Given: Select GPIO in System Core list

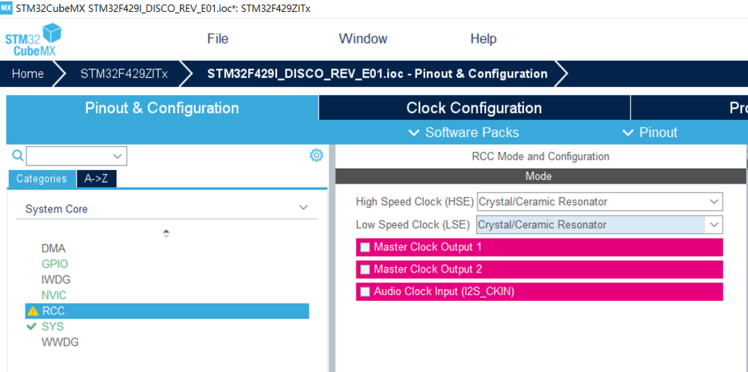Looking at the screenshot, I should (x=55, y=263).
